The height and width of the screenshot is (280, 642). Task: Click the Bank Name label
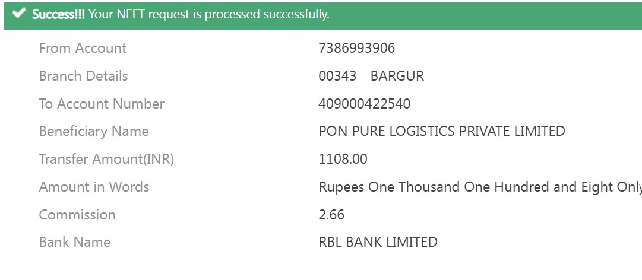click(75, 243)
